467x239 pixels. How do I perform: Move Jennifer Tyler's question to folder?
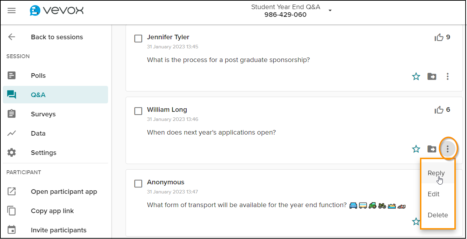[x=432, y=76]
